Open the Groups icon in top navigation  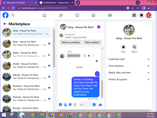point(110,15)
